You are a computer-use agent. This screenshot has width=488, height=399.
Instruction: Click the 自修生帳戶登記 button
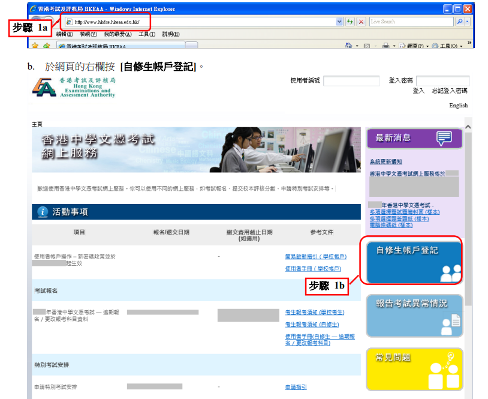coord(414,263)
